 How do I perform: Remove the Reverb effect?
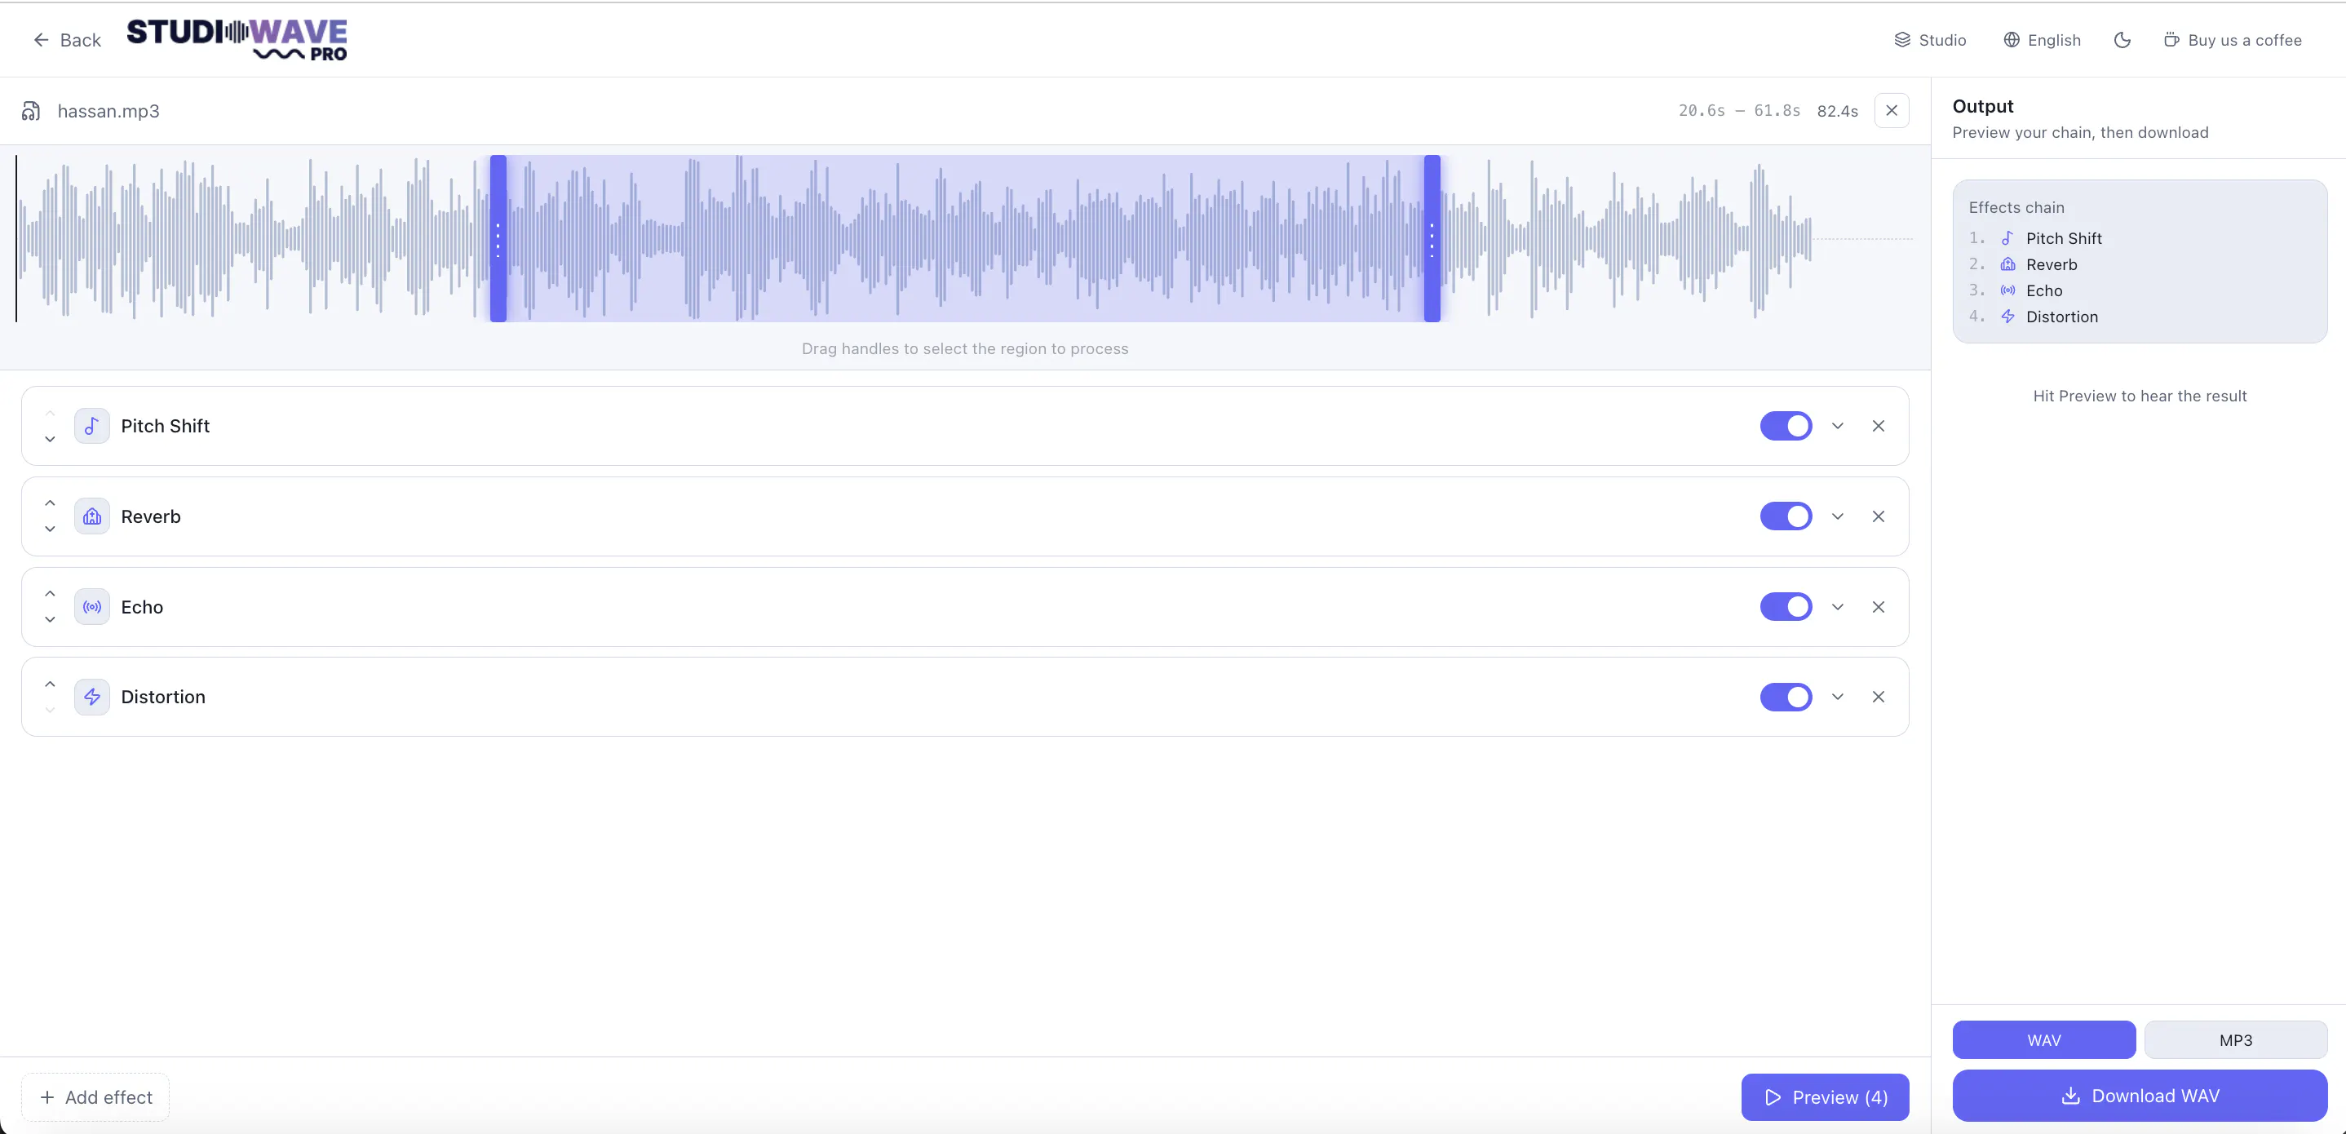pyautogui.click(x=1878, y=516)
